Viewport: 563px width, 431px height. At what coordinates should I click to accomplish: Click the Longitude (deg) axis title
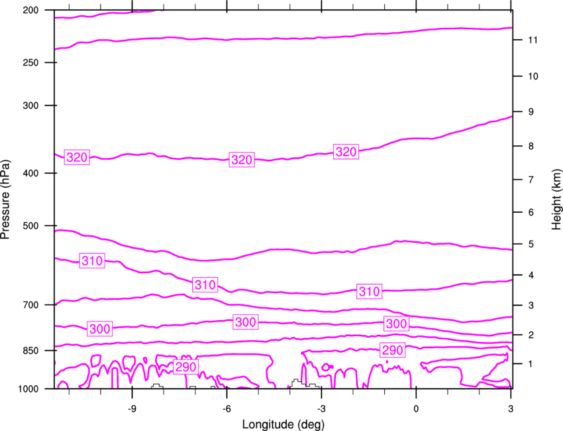pyautogui.click(x=283, y=424)
